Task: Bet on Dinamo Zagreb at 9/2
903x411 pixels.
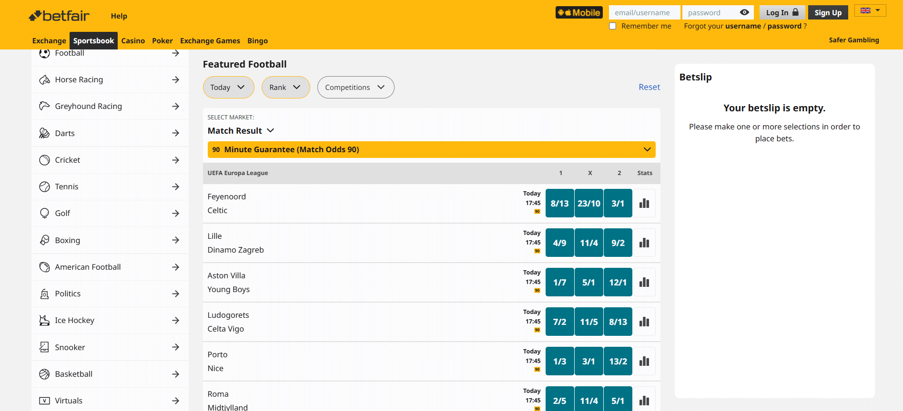Action: [618, 243]
